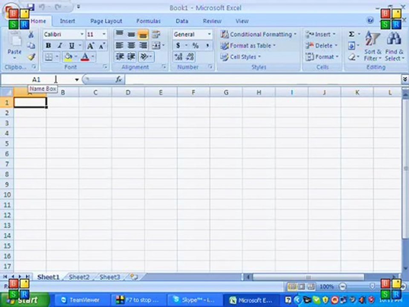Click the Cut scissors icon
The image size is (409, 307).
coord(31,35)
